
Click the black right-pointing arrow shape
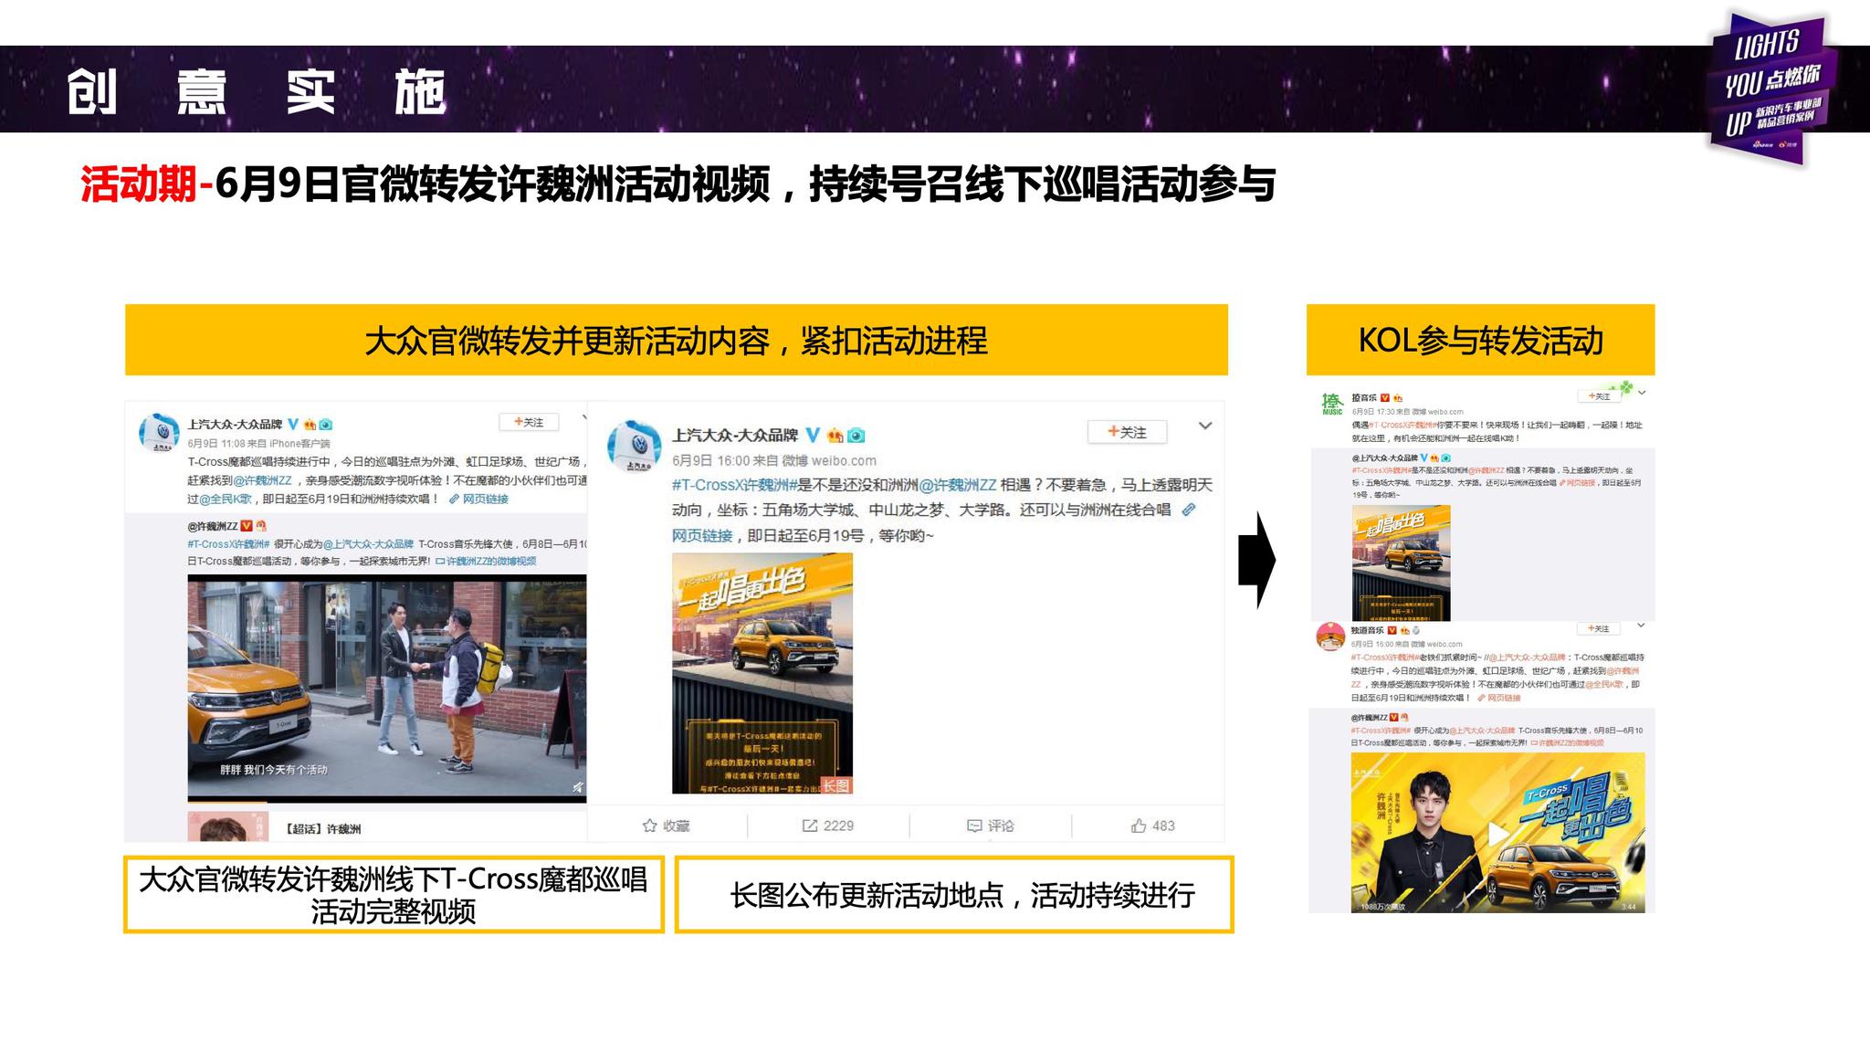coord(1256,560)
